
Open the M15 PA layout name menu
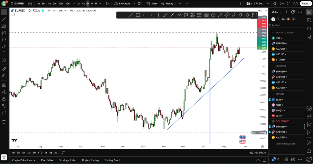pos(257,4)
